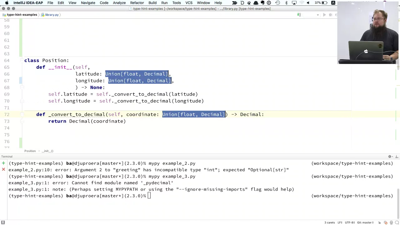400x225 pixels.
Task: Open the Build menu
Action: 152,3
